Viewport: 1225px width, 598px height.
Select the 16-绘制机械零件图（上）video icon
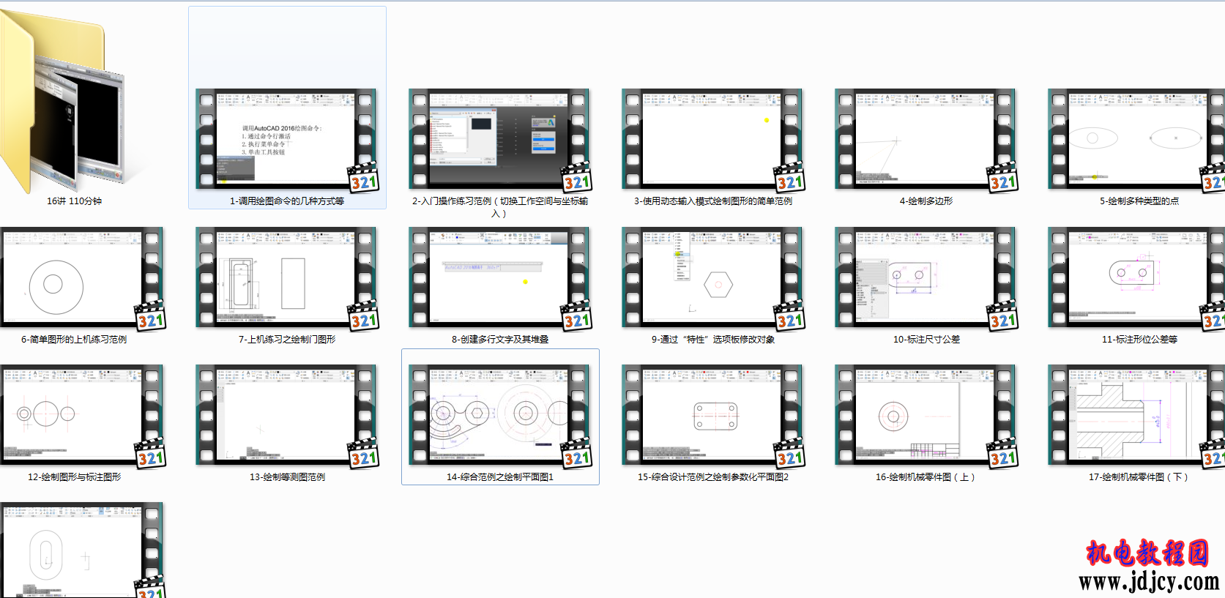pyautogui.click(x=926, y=415)
